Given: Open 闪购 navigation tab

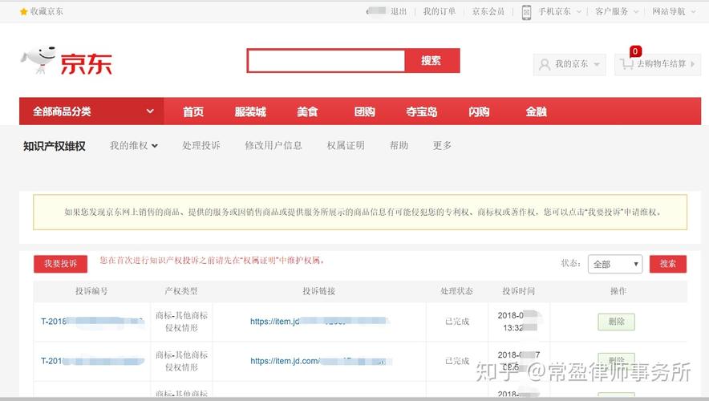Looking at the screenshot, I should coord(479,111).
